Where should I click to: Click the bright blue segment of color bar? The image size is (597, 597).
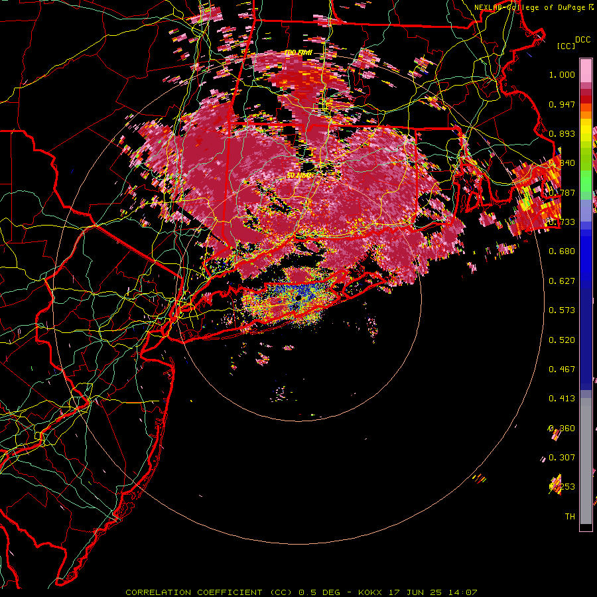click(586, 255)
